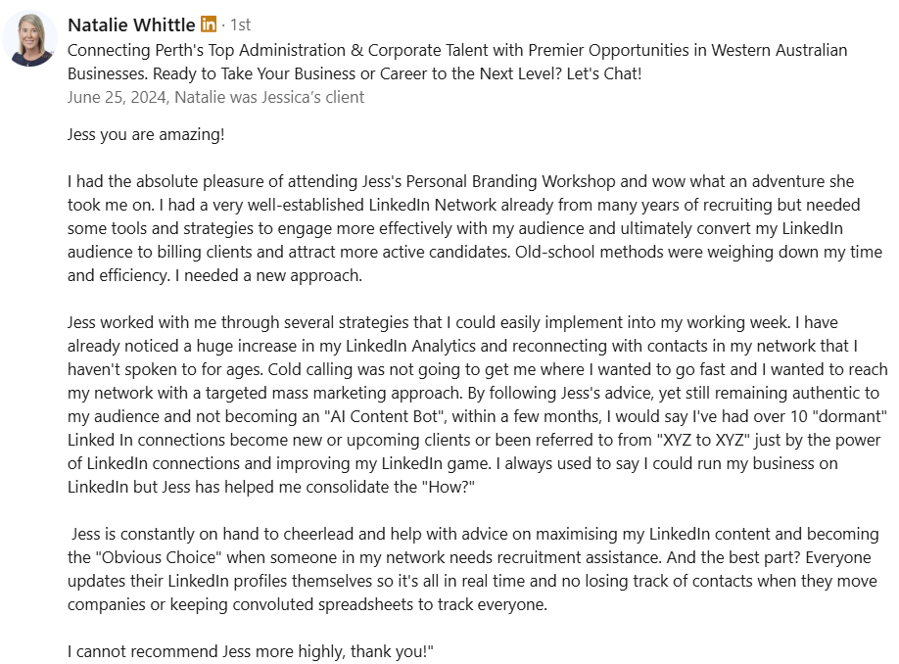Click the quoted 'How?' text
Screen dimensions: 899x664
point(449,488)
